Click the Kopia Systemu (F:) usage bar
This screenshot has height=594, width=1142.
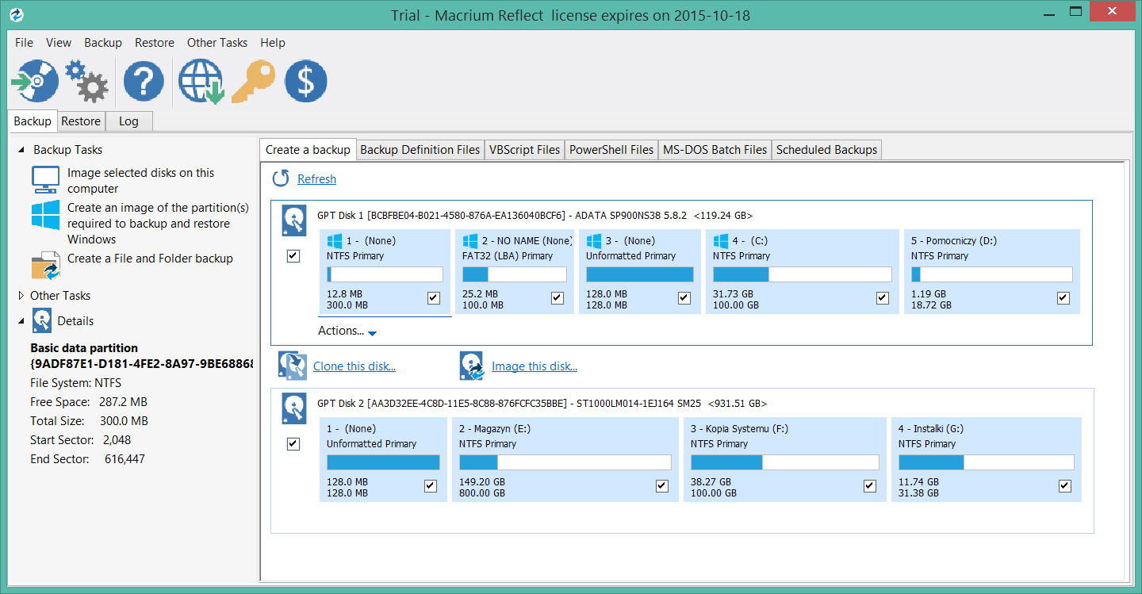pos(784,462)
